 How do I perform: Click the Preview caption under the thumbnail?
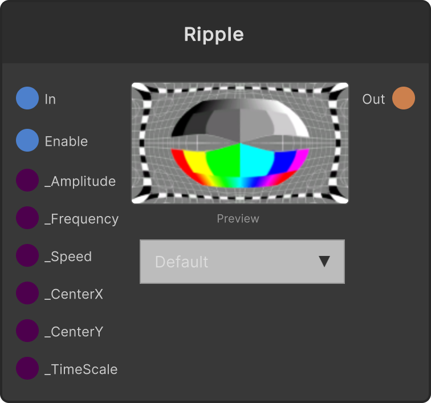click(238, 219)
